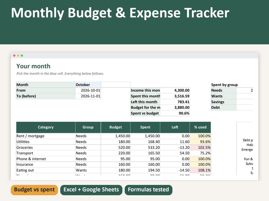The height and width of the screenshot is (201, 269).
Task: Select the 'Rent / mortgage' category cell
Action: tap(46, 136)
